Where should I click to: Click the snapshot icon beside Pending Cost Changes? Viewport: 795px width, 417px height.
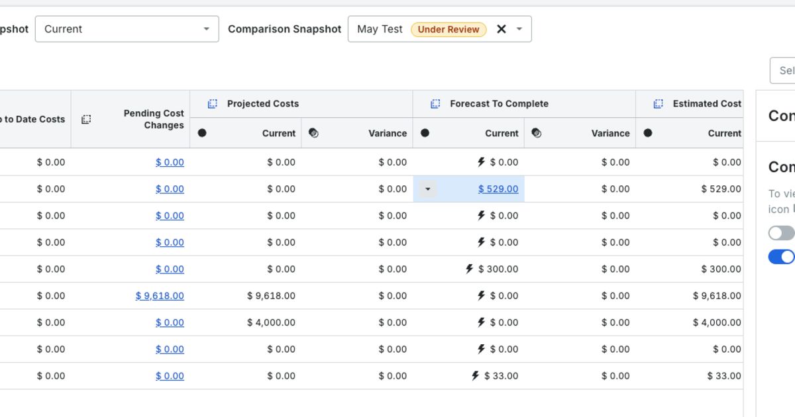point(86,119)
